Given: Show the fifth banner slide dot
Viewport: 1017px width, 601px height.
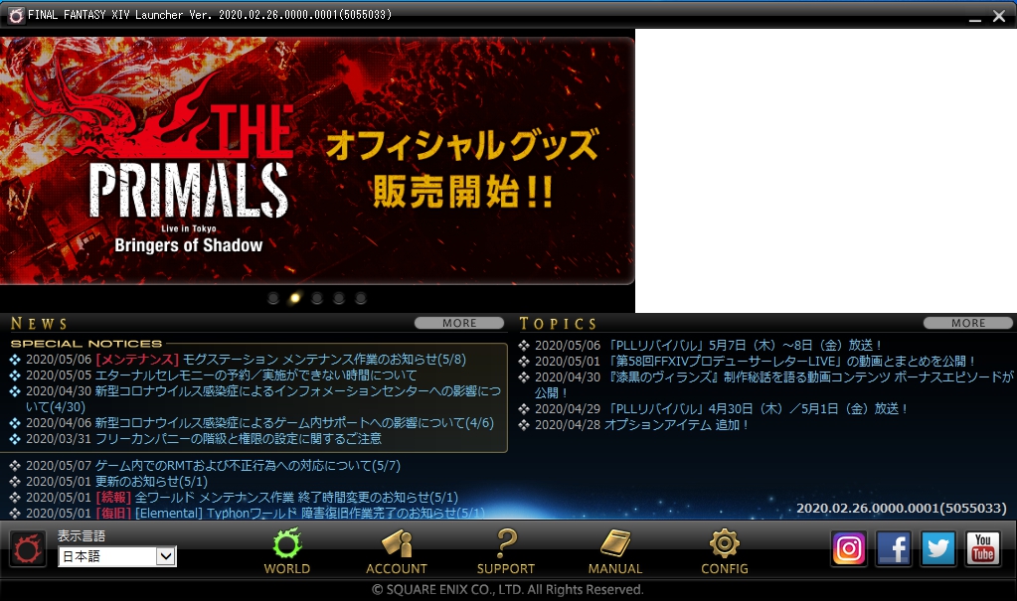Looking at the screenshot, I should [x=361, y=298].
